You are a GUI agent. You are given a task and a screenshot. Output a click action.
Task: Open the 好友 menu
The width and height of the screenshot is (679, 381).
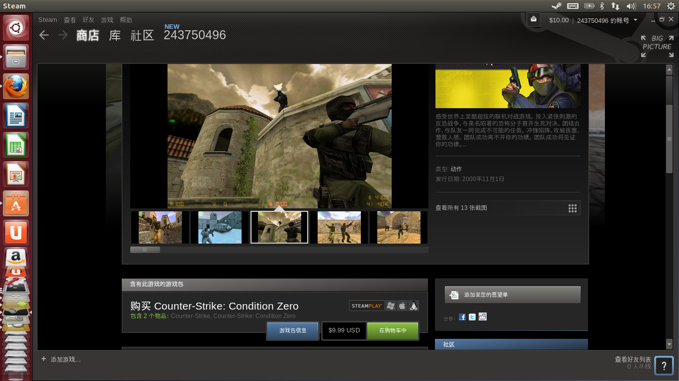click(88, 20)
